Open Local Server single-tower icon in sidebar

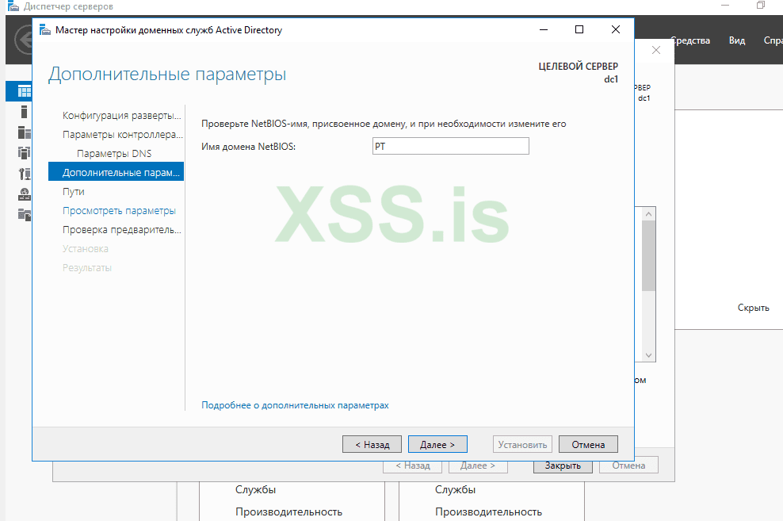point(24,112)
